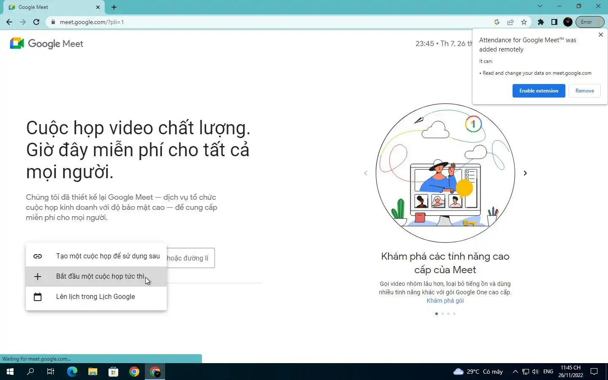Screen dimensions: 608x380
Task: Open the Extensions puzzle icon
Action: (x=541, y=22)
